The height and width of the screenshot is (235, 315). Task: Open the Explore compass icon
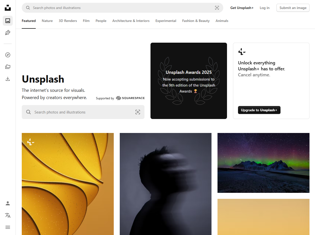pos(8,55)
